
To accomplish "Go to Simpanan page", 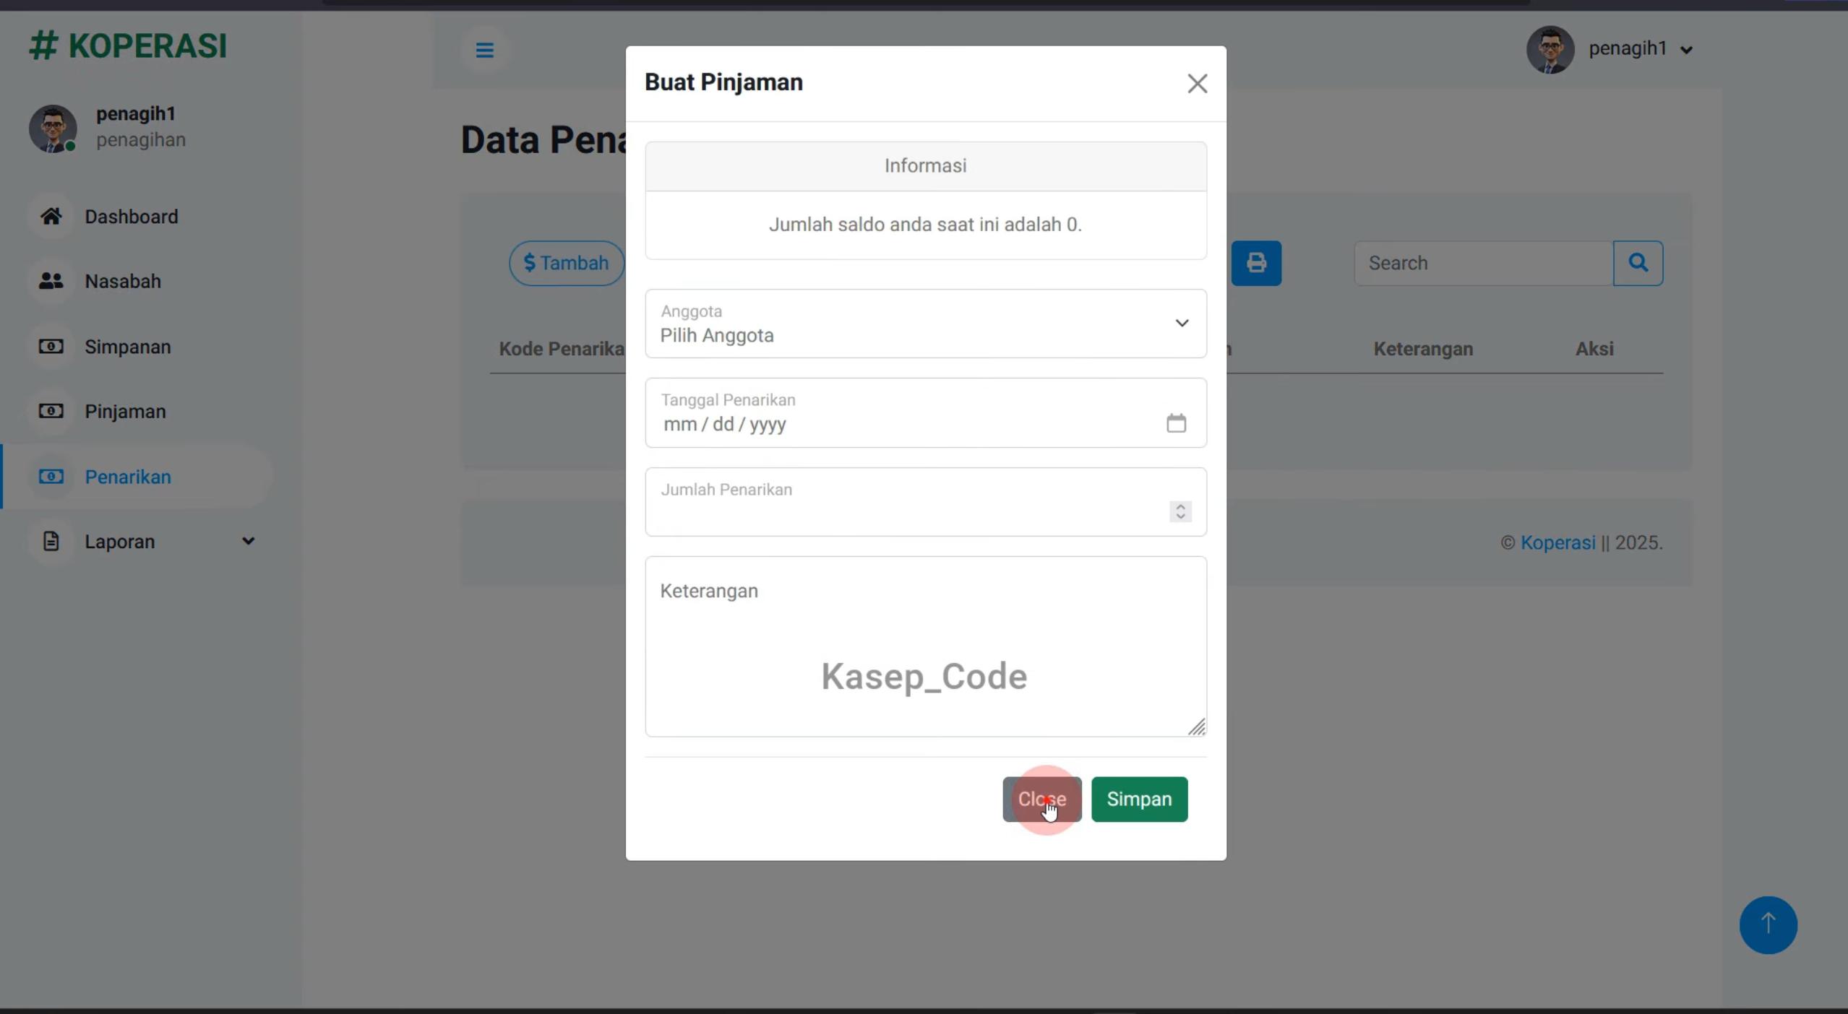I will point(127,347).
